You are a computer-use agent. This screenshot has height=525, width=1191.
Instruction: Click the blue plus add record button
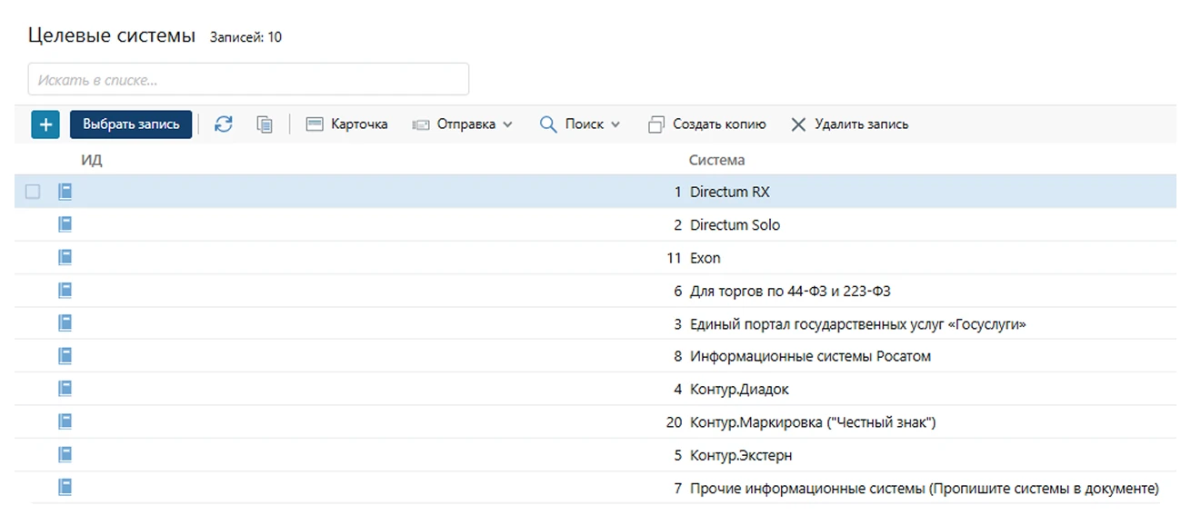point(45,124)
